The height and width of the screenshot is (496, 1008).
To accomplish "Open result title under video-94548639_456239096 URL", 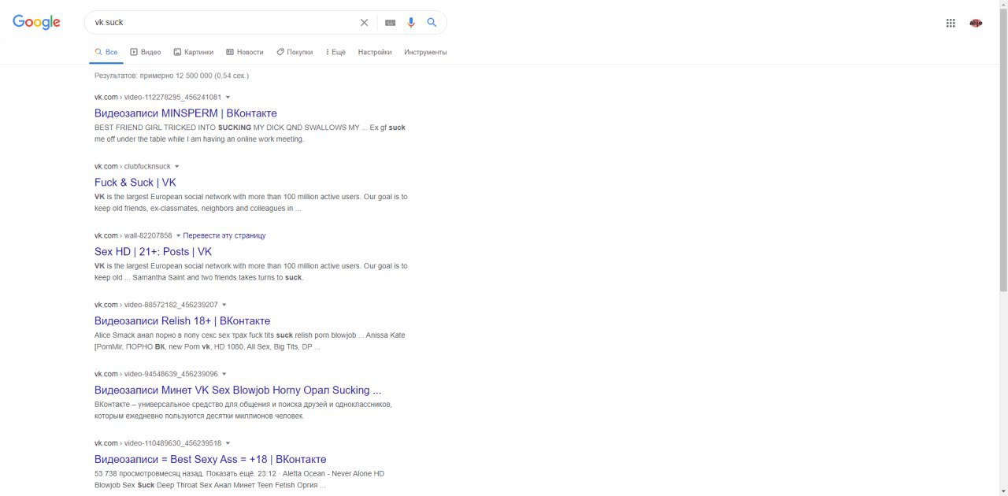I will tap(238, 390).
